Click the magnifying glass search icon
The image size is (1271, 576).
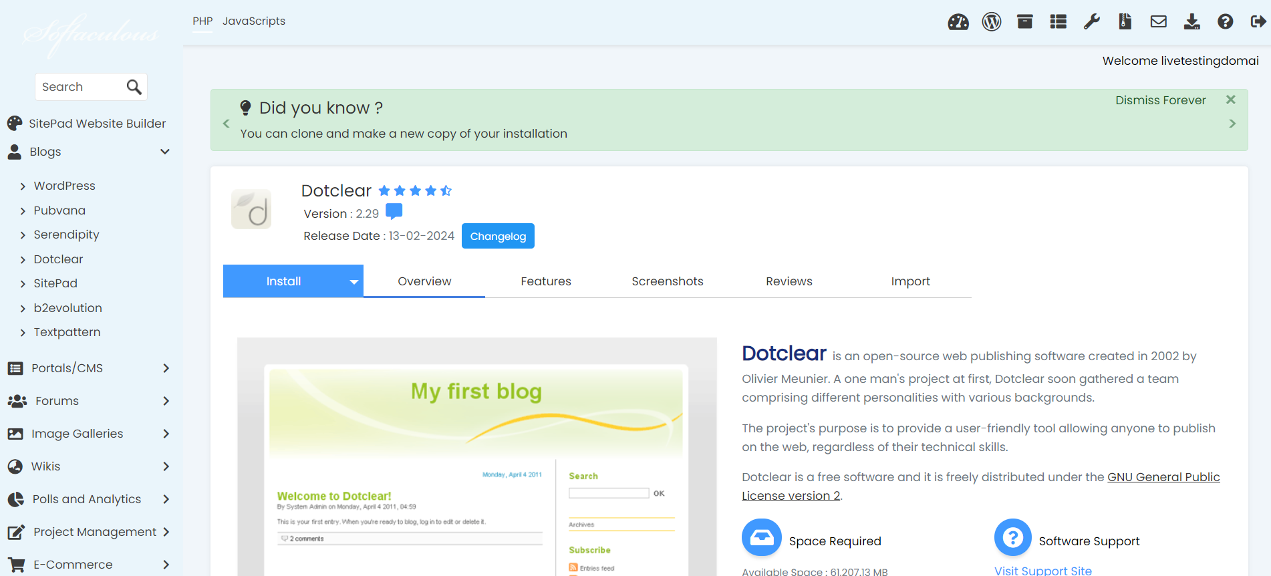click(134, 87)
